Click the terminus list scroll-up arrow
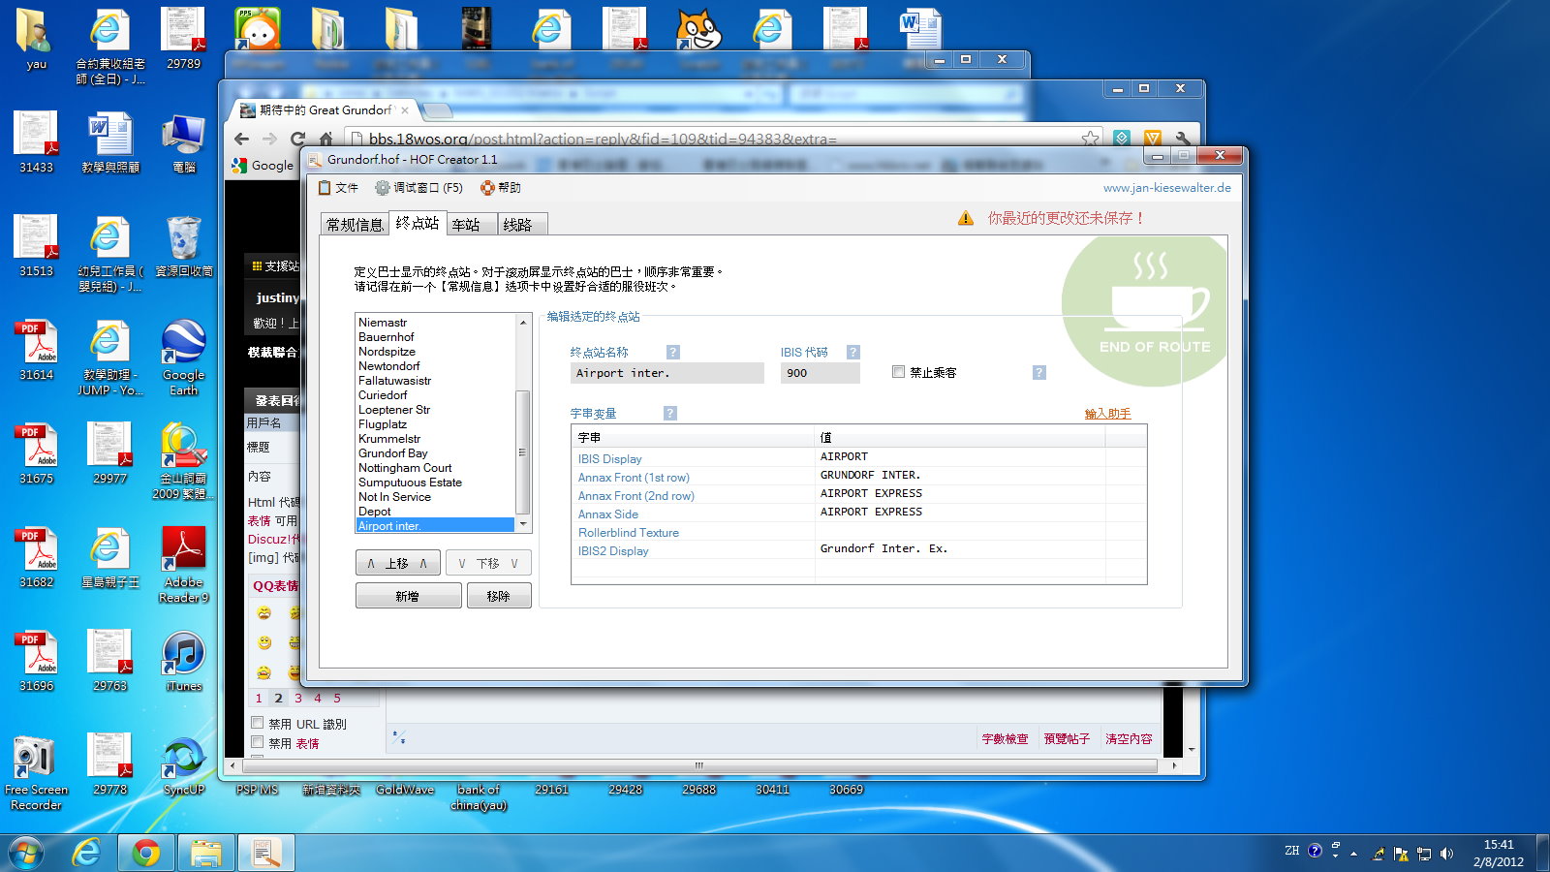 (x=523, y=323)
